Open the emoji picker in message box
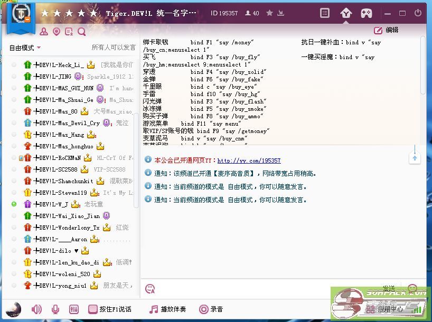This screenshot has width=432, height=322. [150, 289]
